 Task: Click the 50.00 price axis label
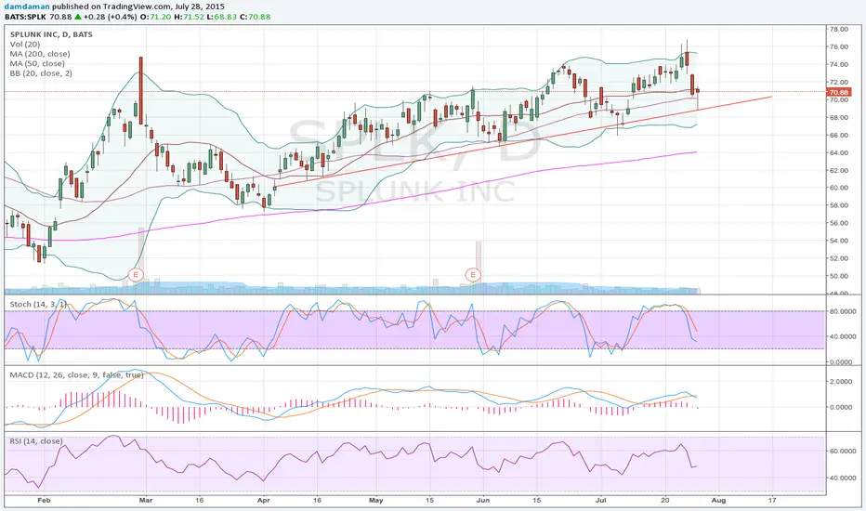pos(838,276)
